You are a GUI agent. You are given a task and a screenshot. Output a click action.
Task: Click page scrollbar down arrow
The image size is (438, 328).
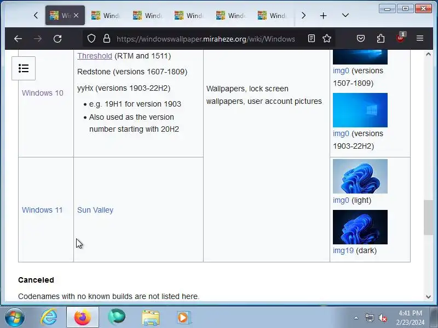tap(428, 297)
